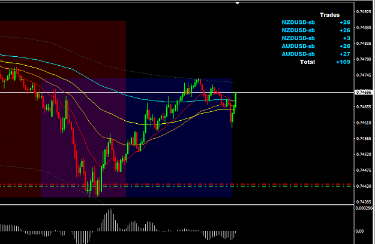Click the "Trades" heading text

(x=330, y=15)
